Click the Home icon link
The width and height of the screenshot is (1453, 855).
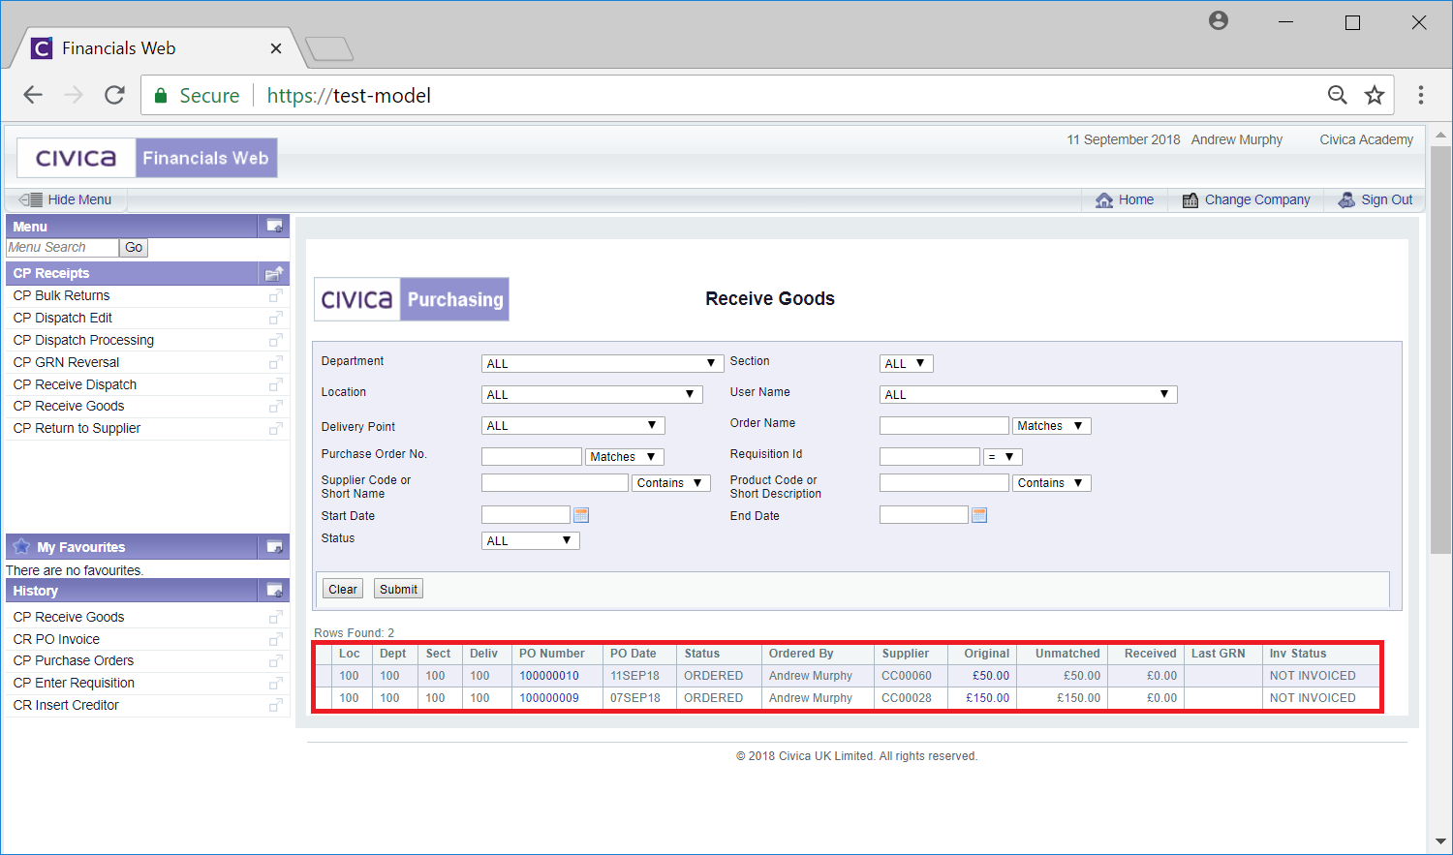coord(1124,199)
